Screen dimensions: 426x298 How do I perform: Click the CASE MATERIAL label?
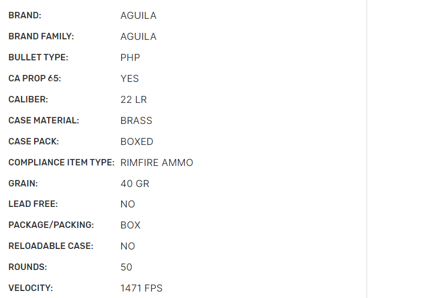pyautogui.click(x=44, y=121)
